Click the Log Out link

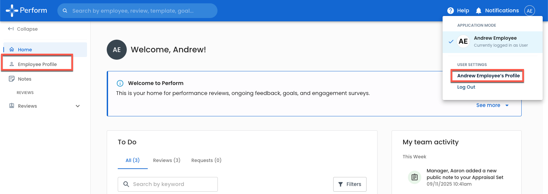click(466, 87)
